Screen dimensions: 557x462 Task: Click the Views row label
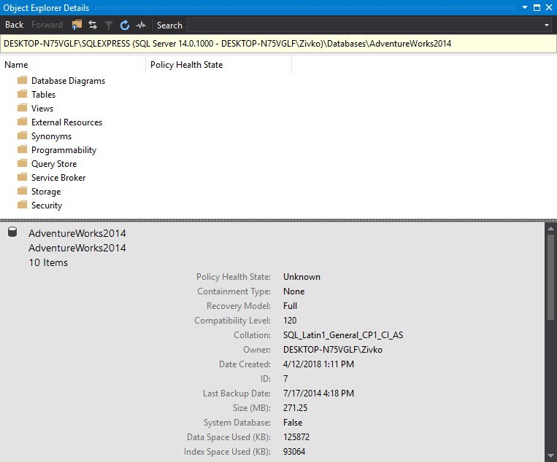click(42, 109)
